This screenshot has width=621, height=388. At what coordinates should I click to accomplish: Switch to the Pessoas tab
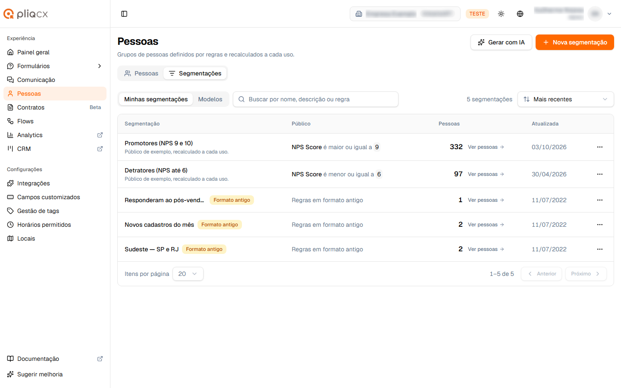(x=141, y=73)
